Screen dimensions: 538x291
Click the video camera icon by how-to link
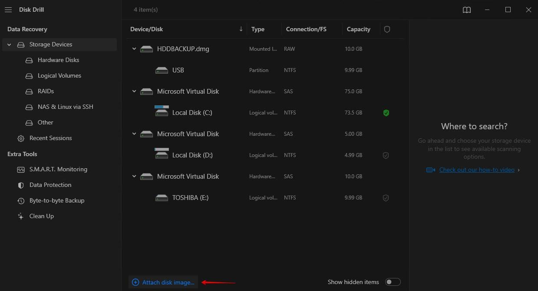[x=431, y=170]
